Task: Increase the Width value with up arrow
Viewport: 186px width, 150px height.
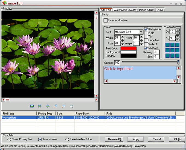Action: (x=123, y=36)
